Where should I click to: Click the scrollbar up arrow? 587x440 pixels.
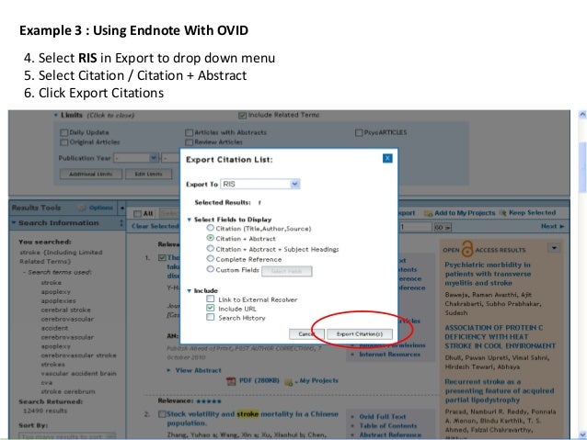pyautogui.click(x=582, y=115)
